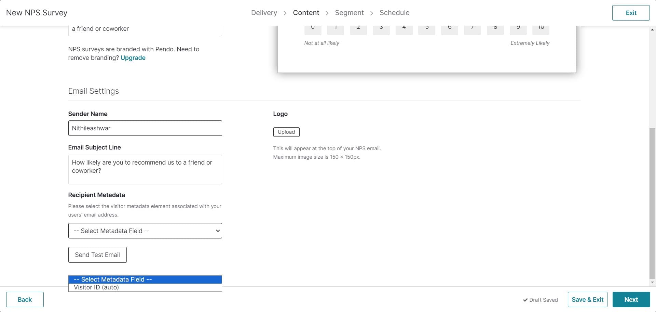
Task: Select score 10 on the NPS scale
Action: click(x=541, y=27)
